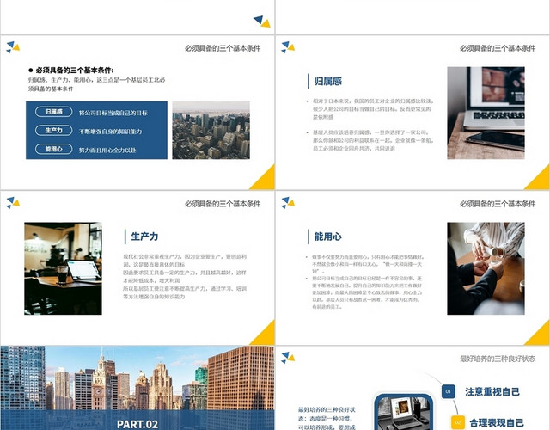The height and width of the screenshot is (430, 550).
Task: Select the bullet paragraph starting 做事不仅要努力
Action: coord(367,264)
